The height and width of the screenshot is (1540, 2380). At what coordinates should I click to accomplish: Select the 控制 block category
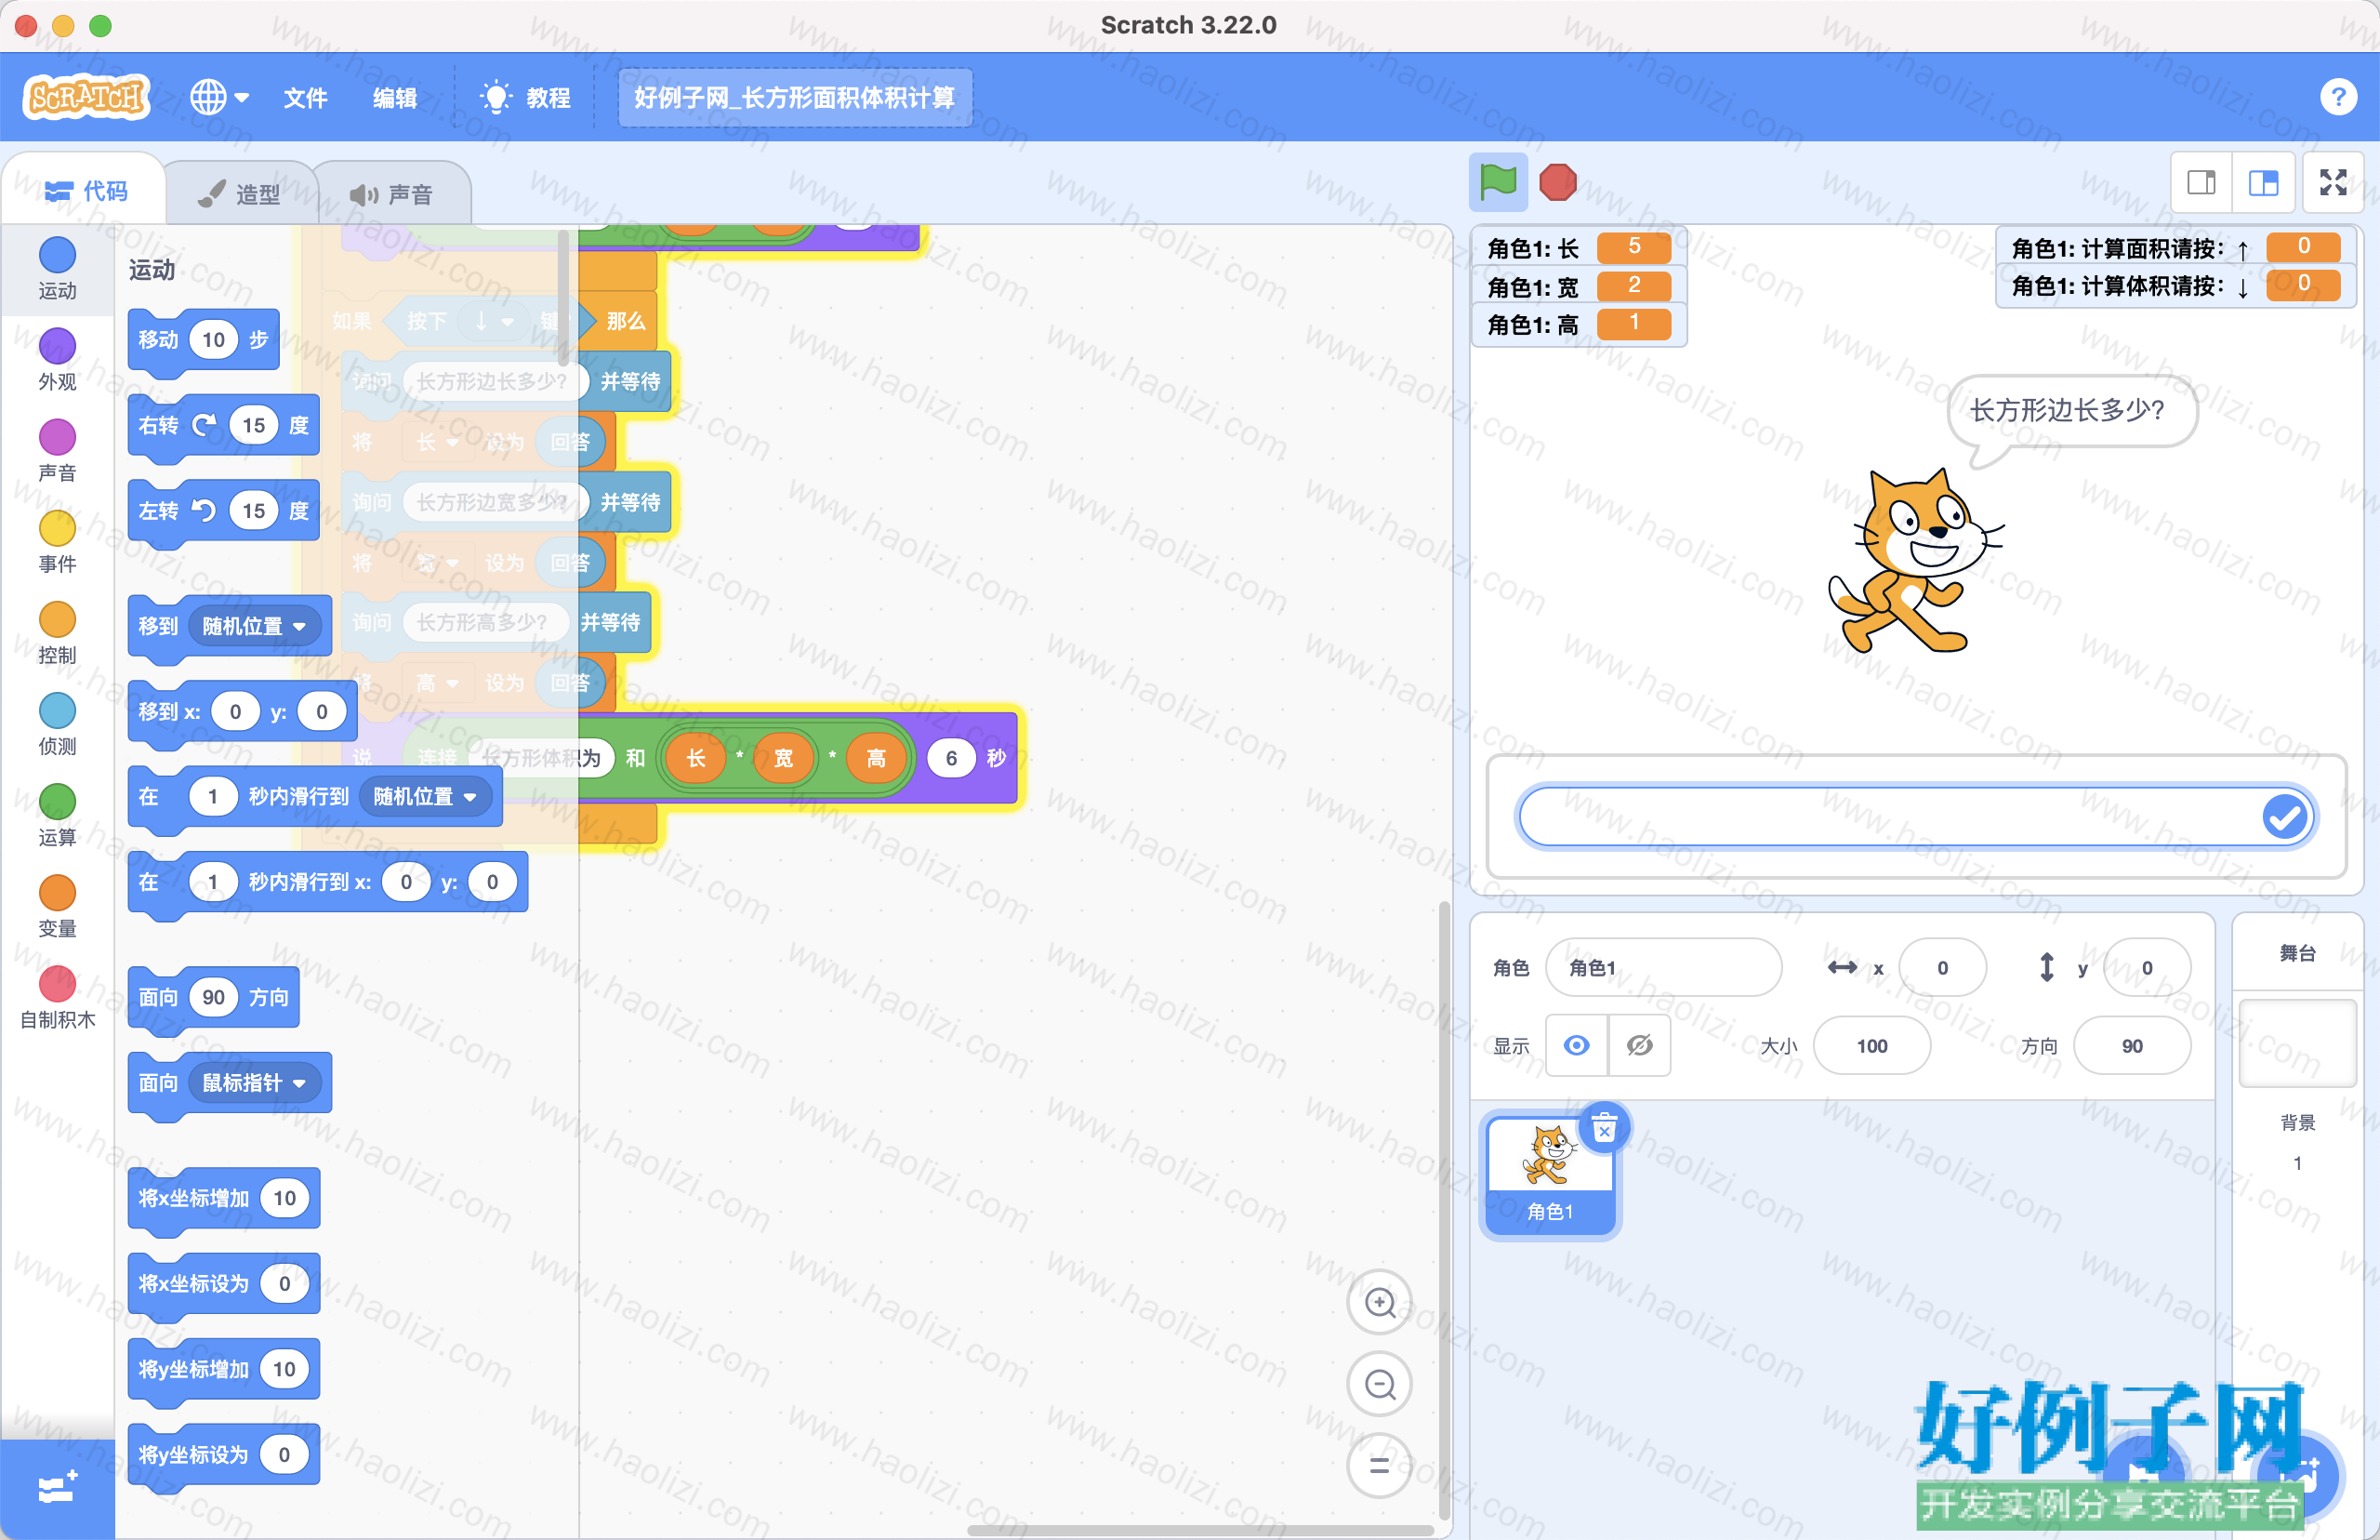pos(57,634)
